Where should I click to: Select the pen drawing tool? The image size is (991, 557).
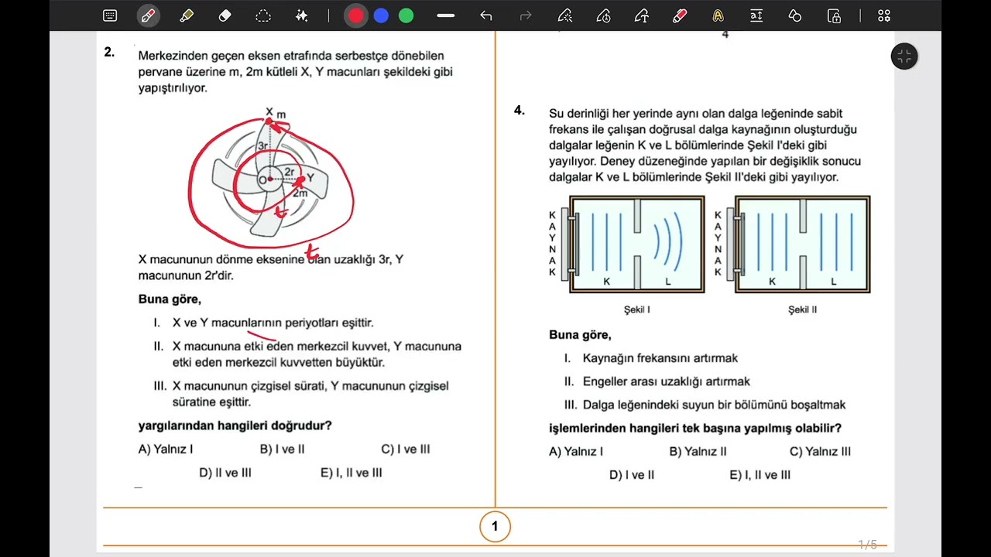point(148,15)
